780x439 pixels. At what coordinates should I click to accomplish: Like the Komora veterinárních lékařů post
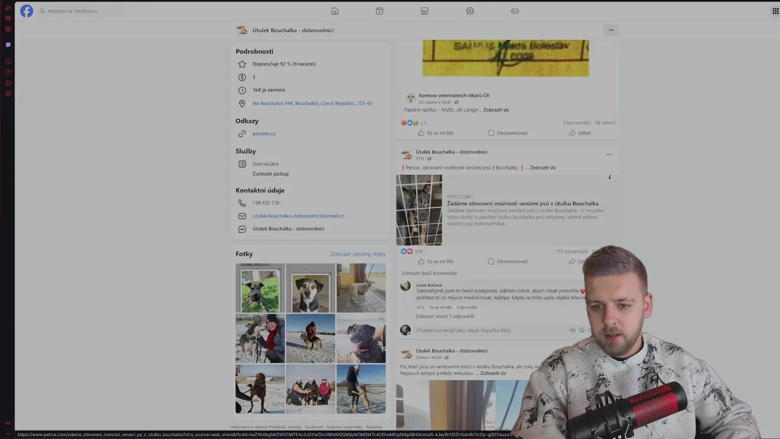point(436,133)
